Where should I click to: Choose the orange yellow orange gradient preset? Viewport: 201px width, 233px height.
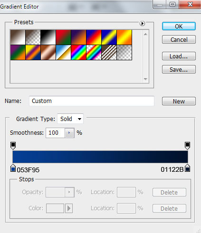coord(124,37)
